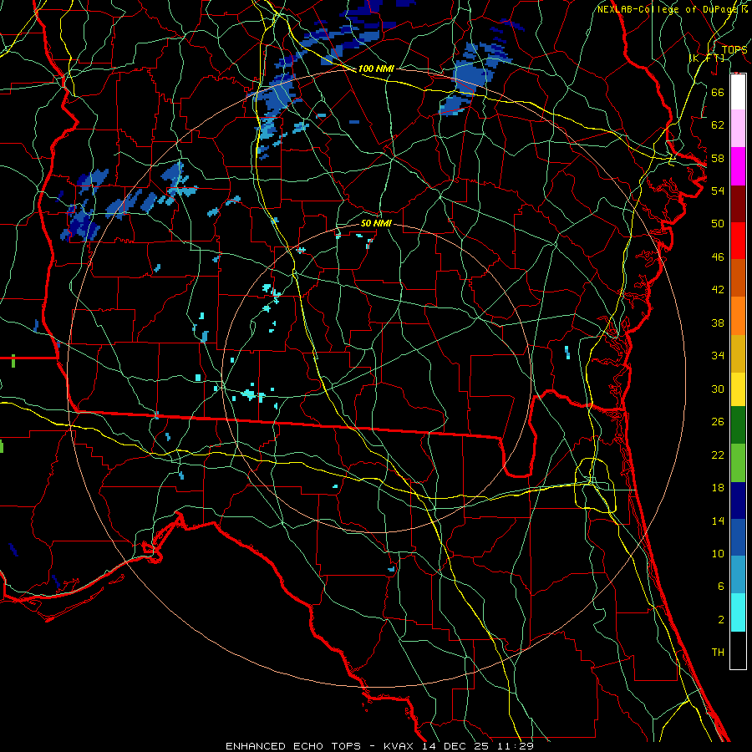Click the magenta legend color band
This screenshot has height=752, width=752.
pyautogui.click(x=738, y=166)
